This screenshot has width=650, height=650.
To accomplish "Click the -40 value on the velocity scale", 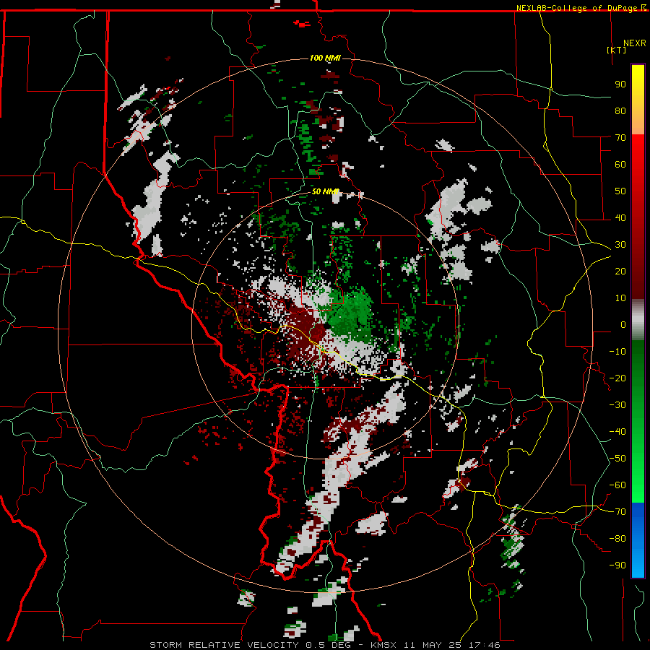I will tap(617, 432).
